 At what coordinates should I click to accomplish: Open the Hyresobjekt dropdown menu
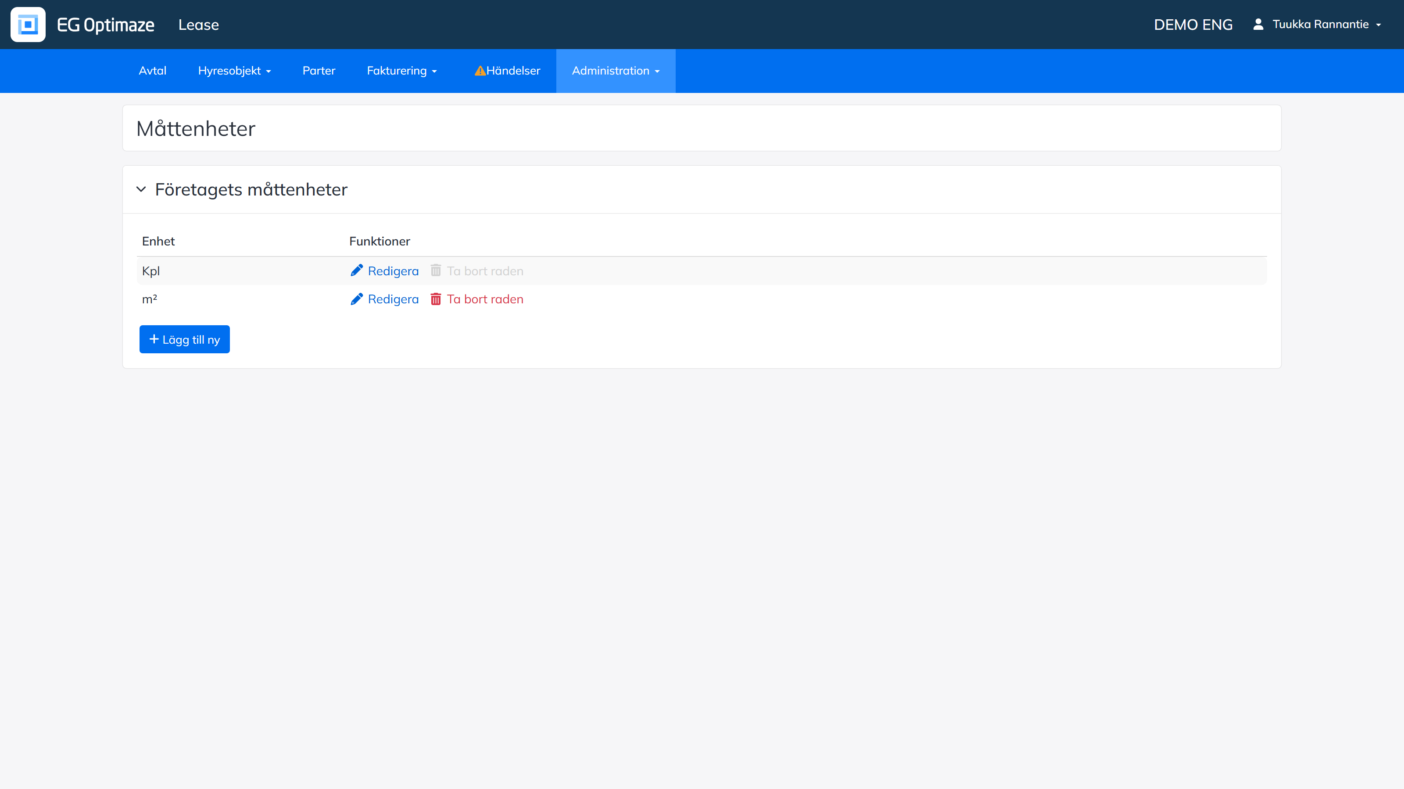(234, 71)
